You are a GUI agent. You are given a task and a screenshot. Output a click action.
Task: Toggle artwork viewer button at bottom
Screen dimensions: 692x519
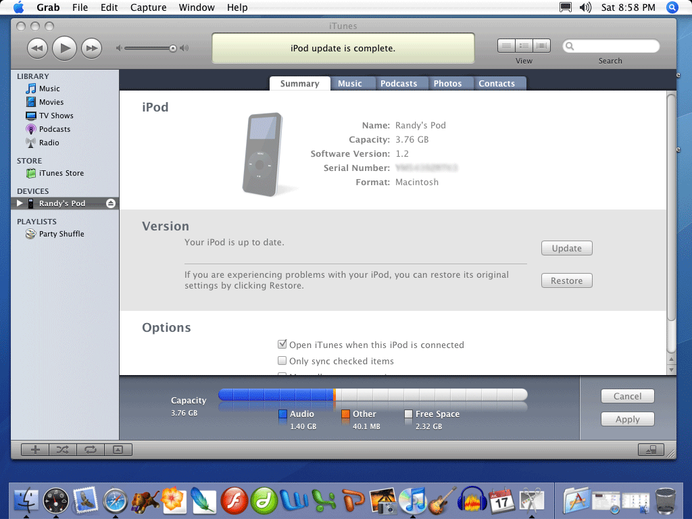click(118, 449)
